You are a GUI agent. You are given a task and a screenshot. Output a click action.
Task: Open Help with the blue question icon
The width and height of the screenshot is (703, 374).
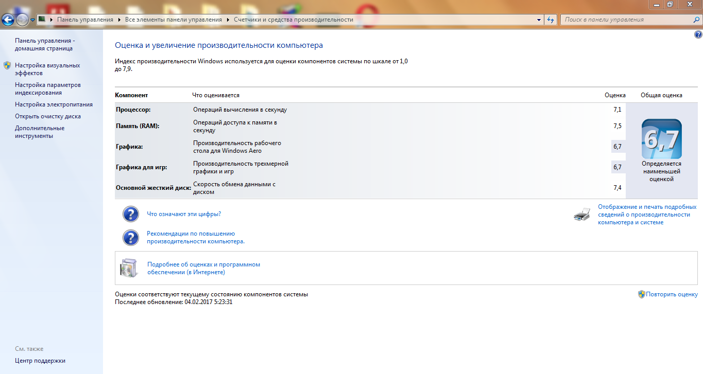tap(698, 35)
